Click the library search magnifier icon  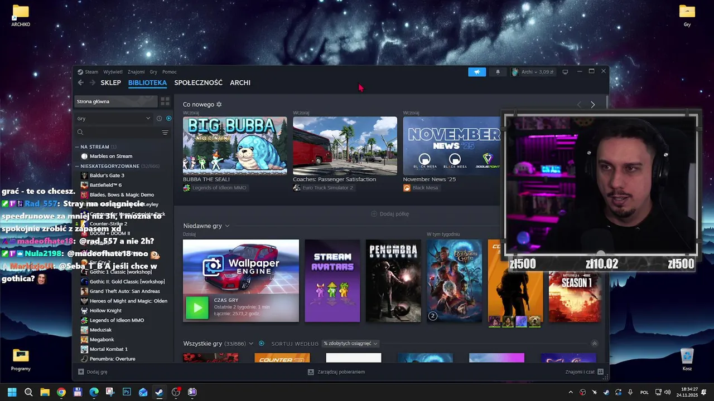(80, 132)
